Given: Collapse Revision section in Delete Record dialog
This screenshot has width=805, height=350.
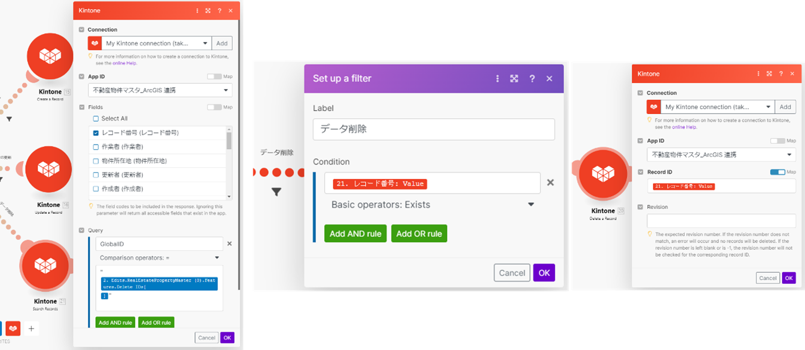Looking at the screenshot, I should pos(640,207).
